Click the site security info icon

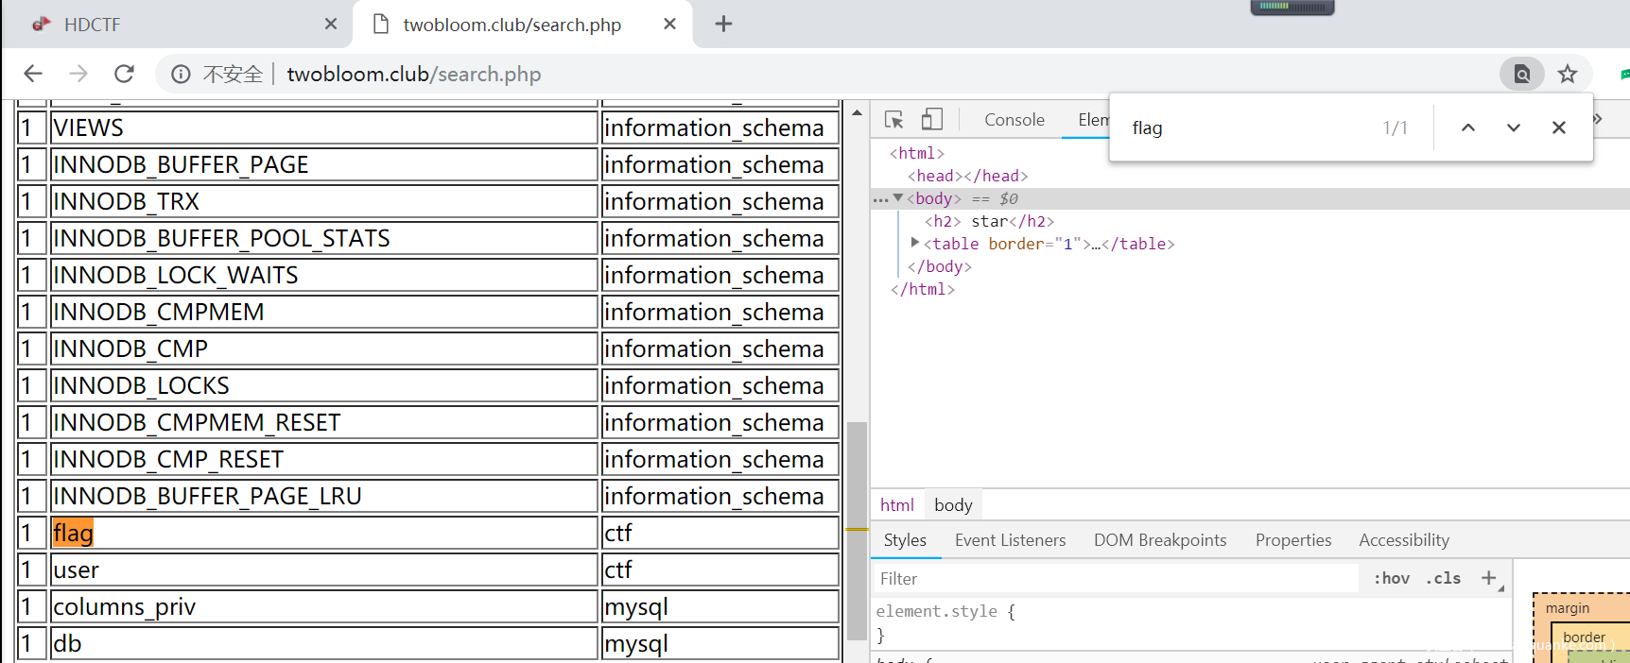tap(181, 74)
